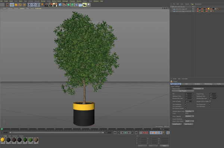This screenshot has height=148, width=224.
Task: Open the Render menu in the menu bar
Action: coord(43,1)
